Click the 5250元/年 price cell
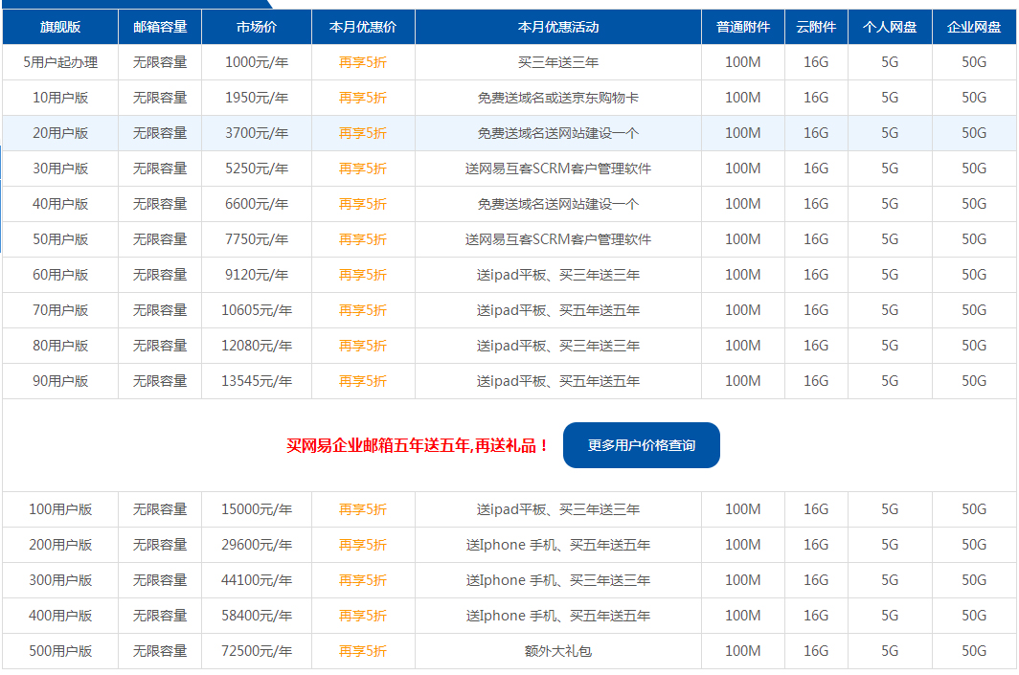 coord(257,169)
